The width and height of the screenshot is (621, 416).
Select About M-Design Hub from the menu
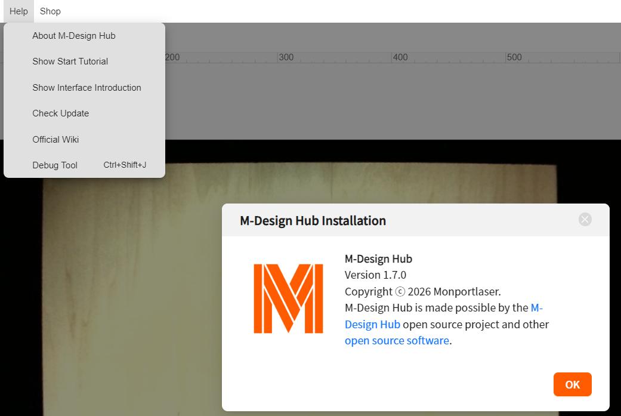74,36
